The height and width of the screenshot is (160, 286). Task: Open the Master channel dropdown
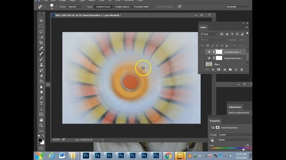pyautogui.click(x=234, y=140)
